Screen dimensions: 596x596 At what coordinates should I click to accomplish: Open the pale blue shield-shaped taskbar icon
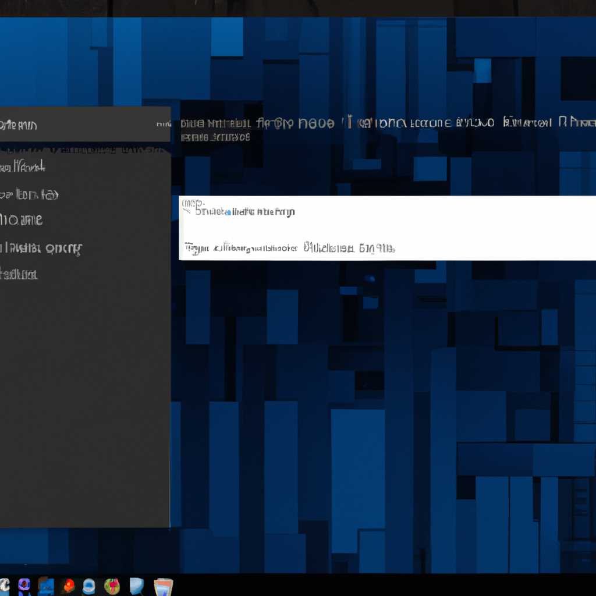pyautogui.click(x=136, y=586)
